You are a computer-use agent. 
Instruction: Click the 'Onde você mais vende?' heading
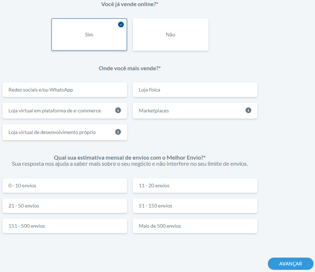130,68
